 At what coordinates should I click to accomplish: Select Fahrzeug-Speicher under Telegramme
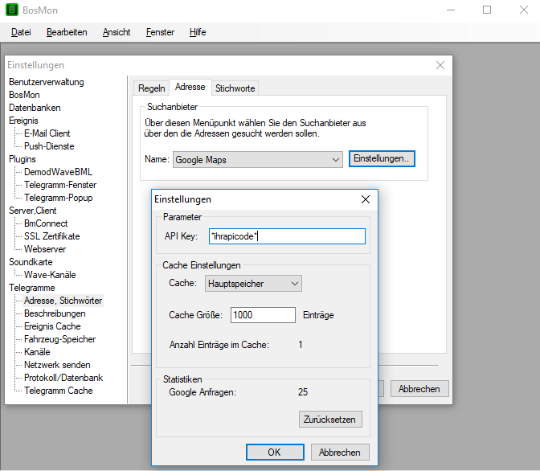click(60, 339)
